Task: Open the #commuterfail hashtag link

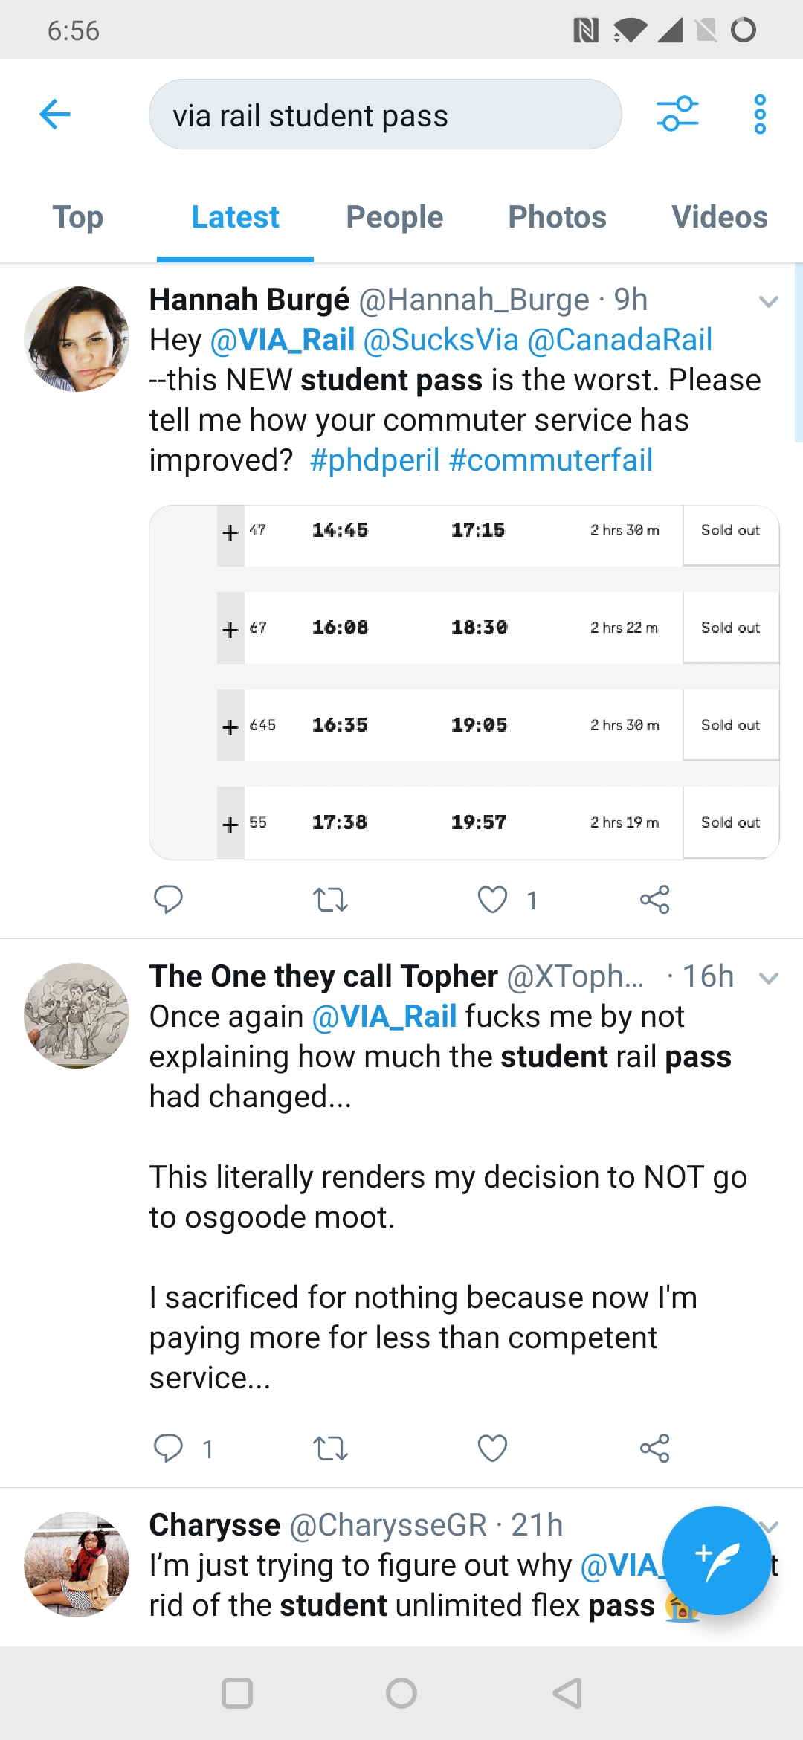Action: [551, 460]
